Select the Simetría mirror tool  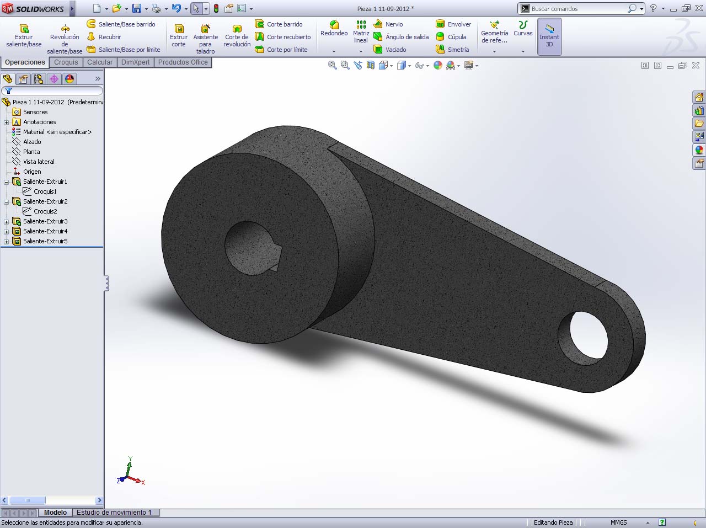[x=452, y=50]
